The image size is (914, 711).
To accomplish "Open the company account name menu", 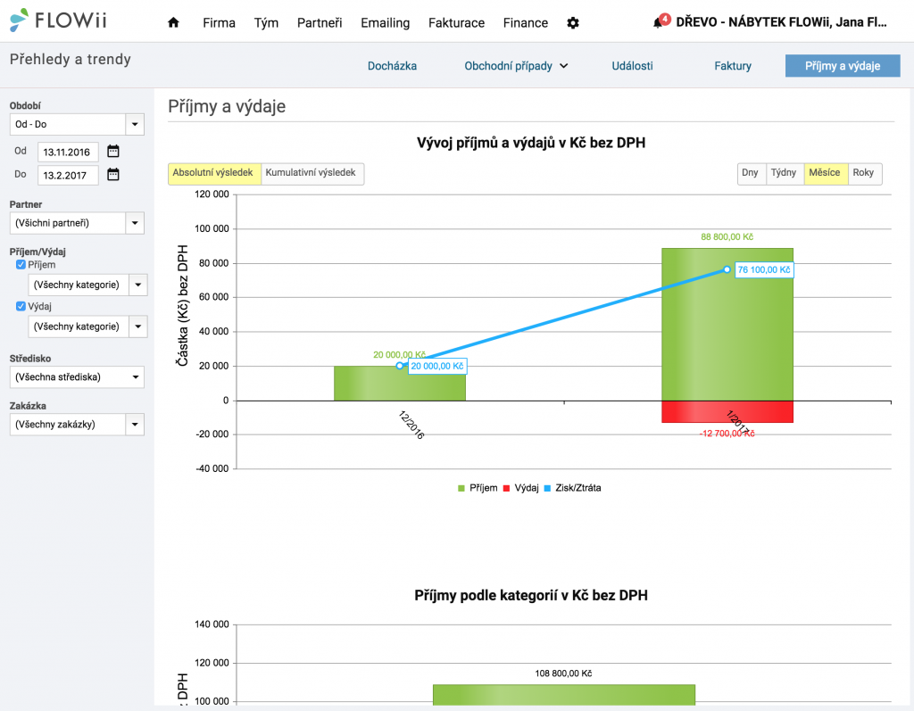I will pyautogui.click(x=781, y=22).
